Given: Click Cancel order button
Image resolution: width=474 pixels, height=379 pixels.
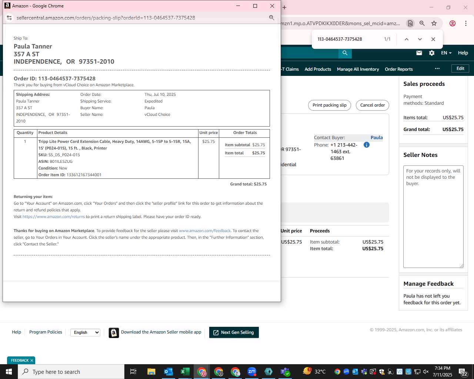Looking at the screenshot, I should point(373,105).
